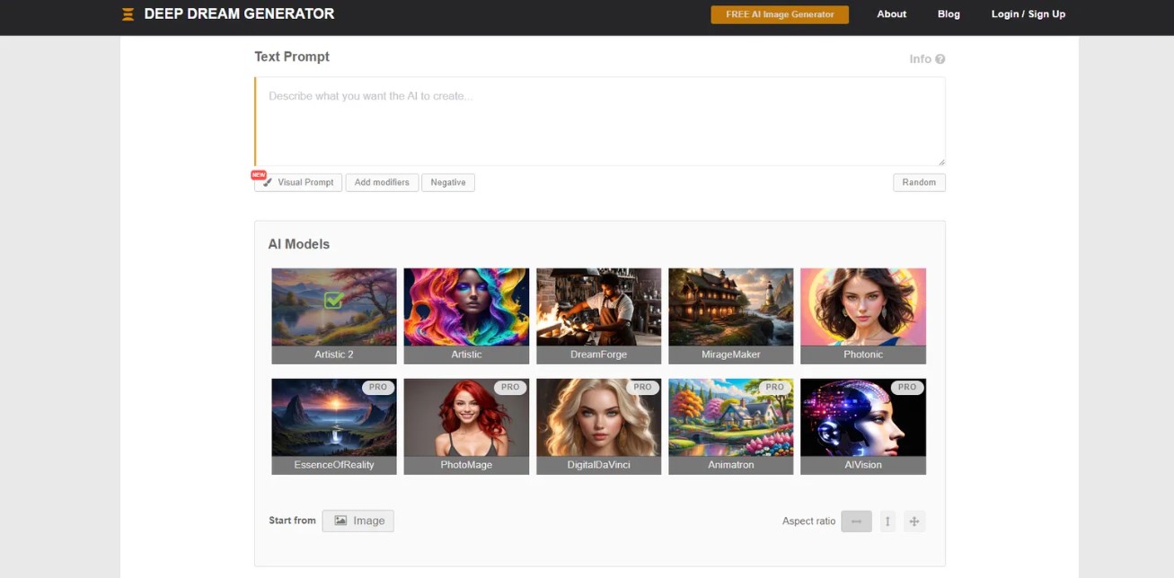Open the About page
The image size is (1174, 578).
(891, 14)
